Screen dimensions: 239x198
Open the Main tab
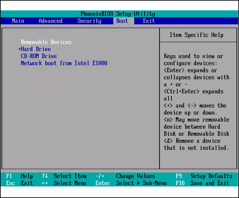pyautogui.click(x=18, y=21)
